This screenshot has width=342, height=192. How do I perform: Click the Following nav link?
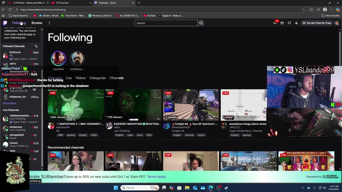pos(19,23)
